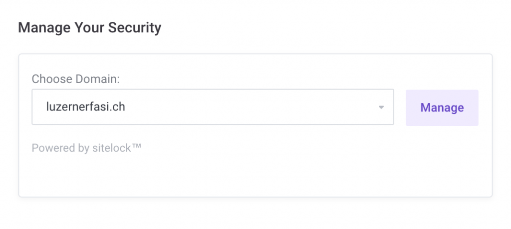Focus the domain selection field
Image resolution: width=511 pixels, height=229 pixels.
200,107
